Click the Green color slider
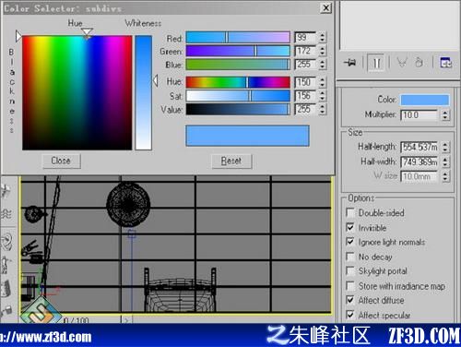 click(238, 51)
